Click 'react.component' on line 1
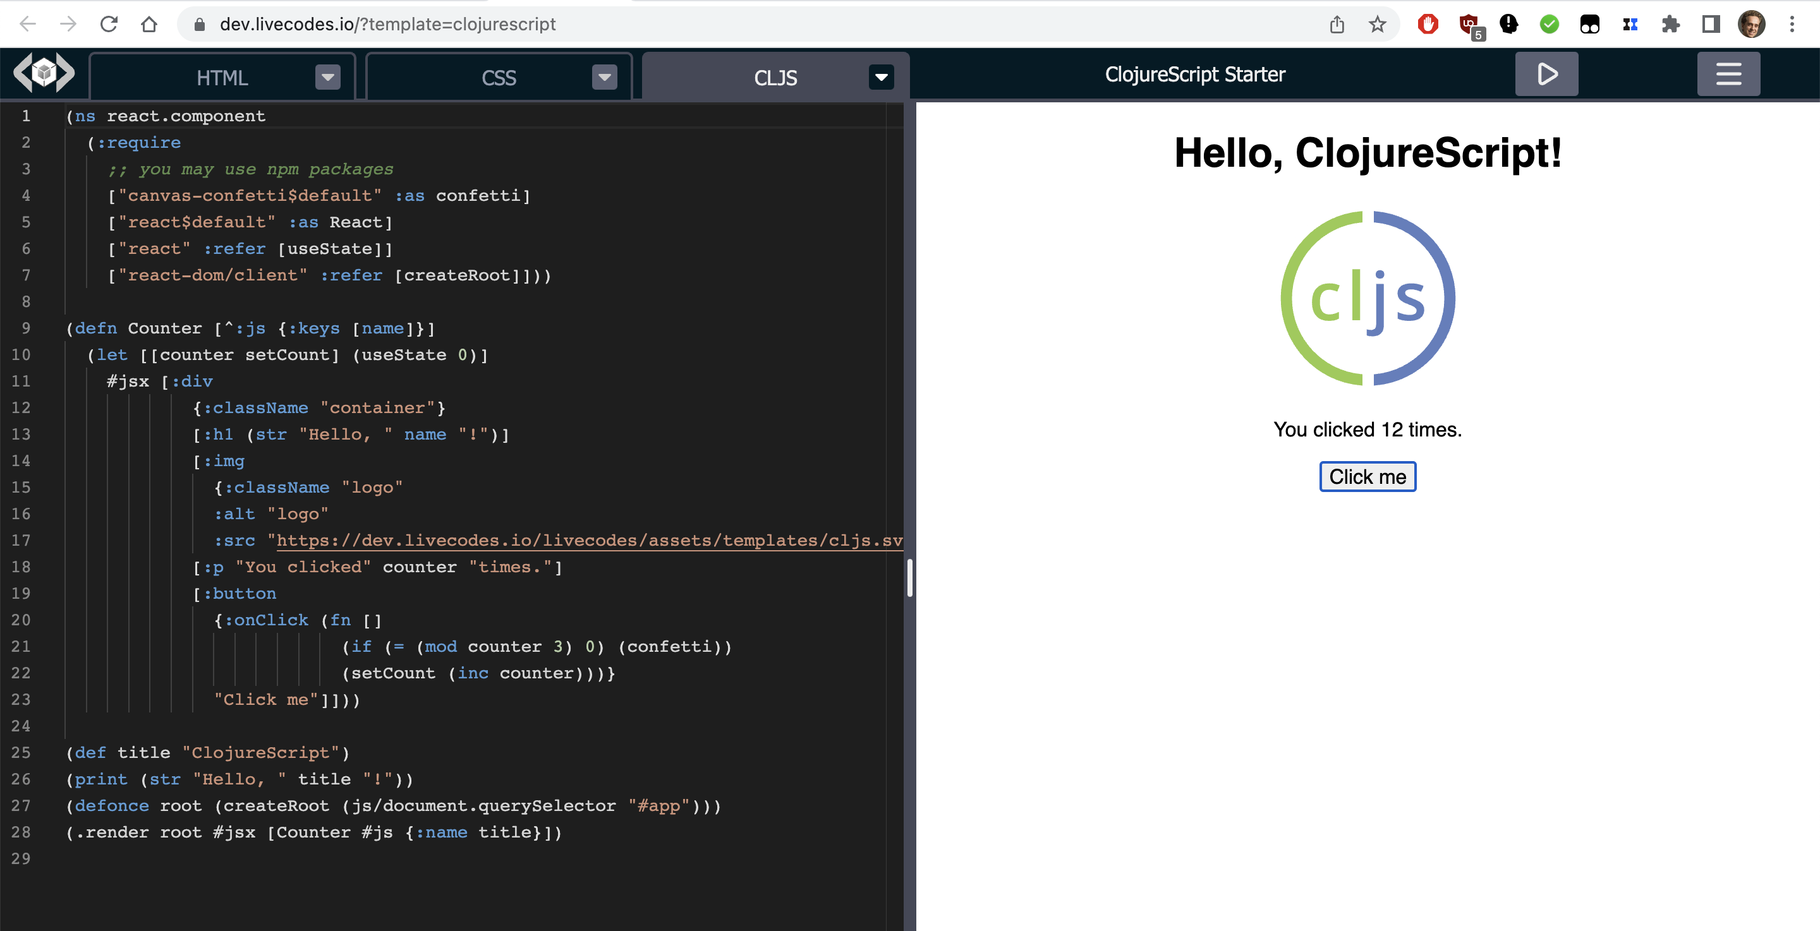 (x=186, y=116)
